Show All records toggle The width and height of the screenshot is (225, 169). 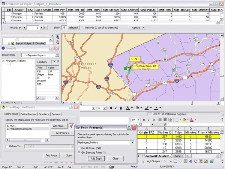[64, 27]
